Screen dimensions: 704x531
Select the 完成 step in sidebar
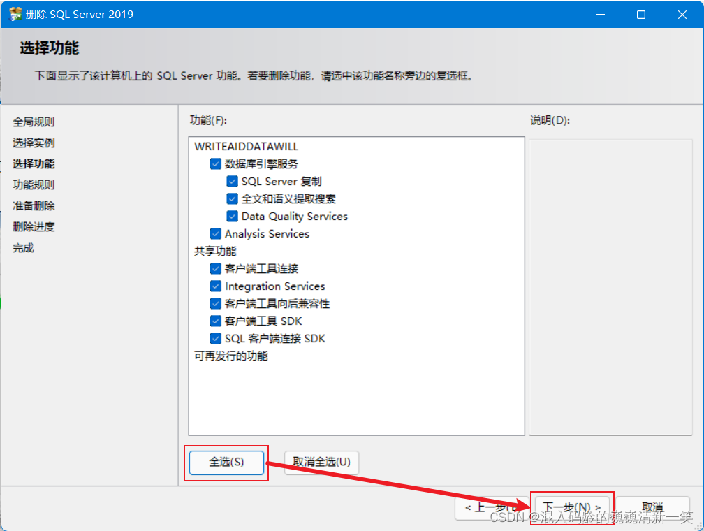pyautogui.click(x=23, y=248)
